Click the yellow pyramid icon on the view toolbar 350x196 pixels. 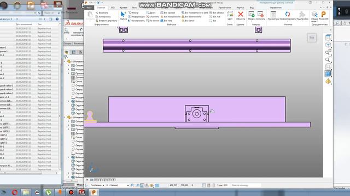coord(328,81)
